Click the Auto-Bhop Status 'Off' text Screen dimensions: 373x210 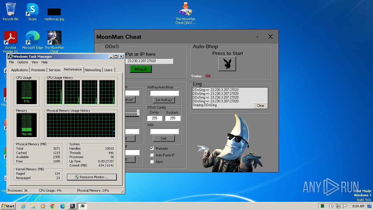tap(208, 76)
